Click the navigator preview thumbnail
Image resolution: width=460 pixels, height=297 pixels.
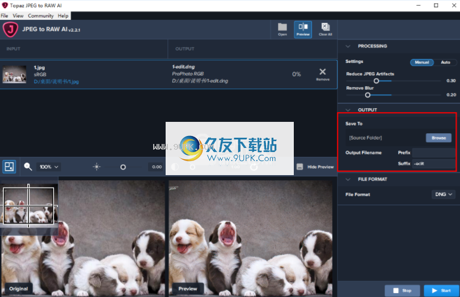click(29, 206)
